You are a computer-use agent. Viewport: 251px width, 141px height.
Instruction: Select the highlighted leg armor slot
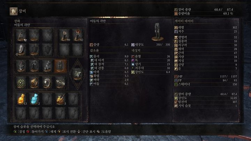60,66
